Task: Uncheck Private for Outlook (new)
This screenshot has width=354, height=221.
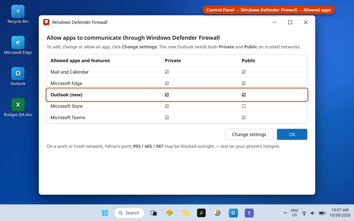Action: (167, 95)
